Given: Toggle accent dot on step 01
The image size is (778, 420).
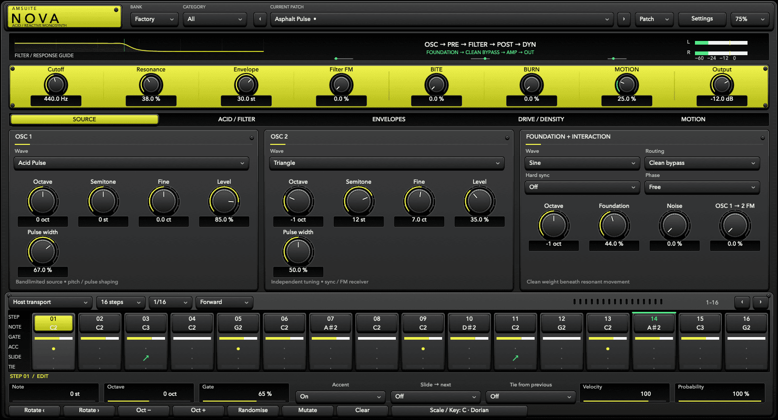Looking at the screenshot, I should point(53,349).
